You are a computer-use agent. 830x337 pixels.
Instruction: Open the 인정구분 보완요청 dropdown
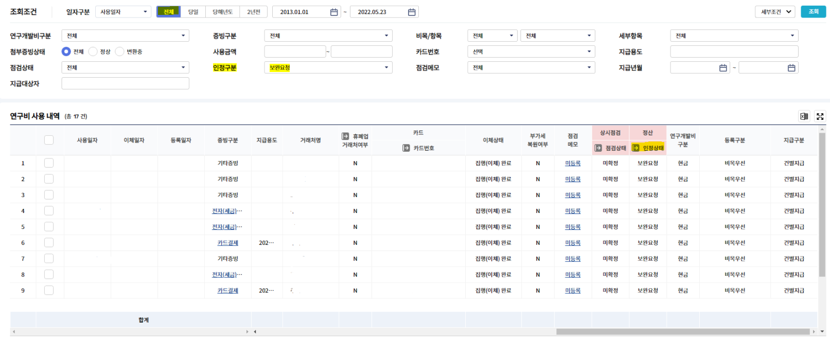[x=328, y=67]
